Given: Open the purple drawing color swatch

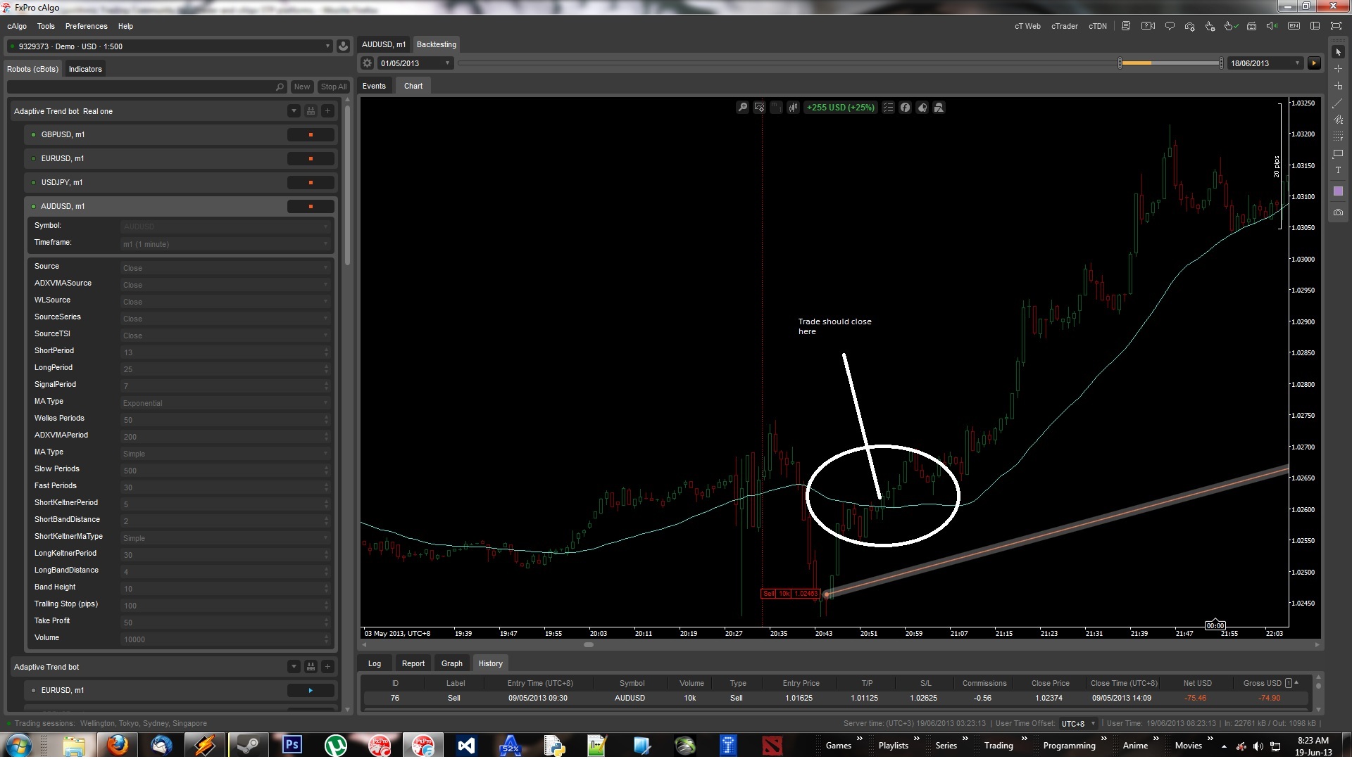Looking at the screenshot, I should coord(1338,191).
